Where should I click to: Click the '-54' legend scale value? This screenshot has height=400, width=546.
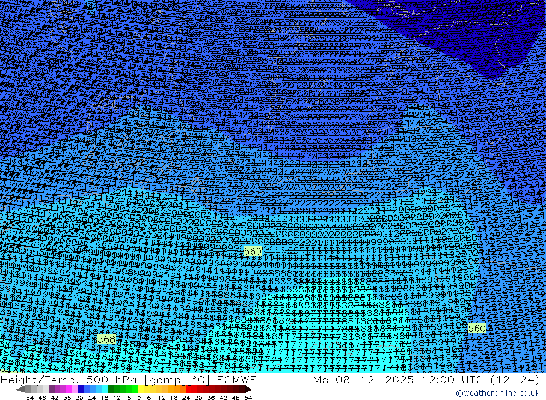point(27,398)
